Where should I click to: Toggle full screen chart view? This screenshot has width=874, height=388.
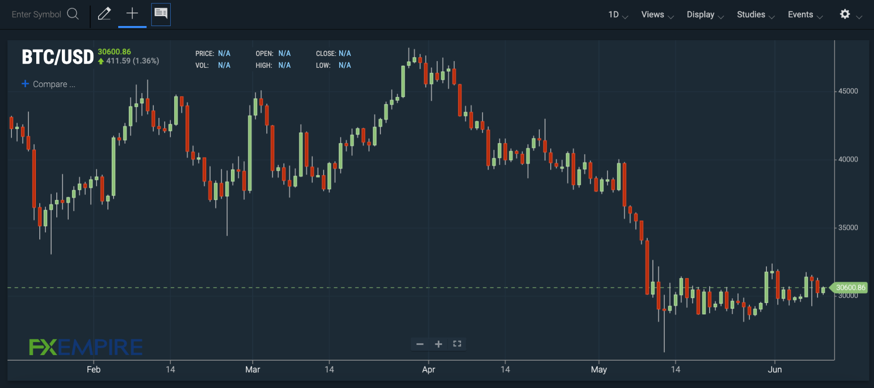coord(457,344)
